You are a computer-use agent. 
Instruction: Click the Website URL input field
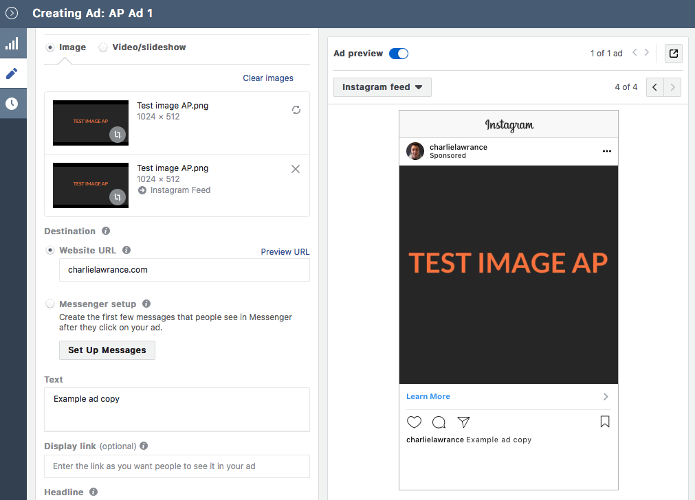[x=184, y=270]
